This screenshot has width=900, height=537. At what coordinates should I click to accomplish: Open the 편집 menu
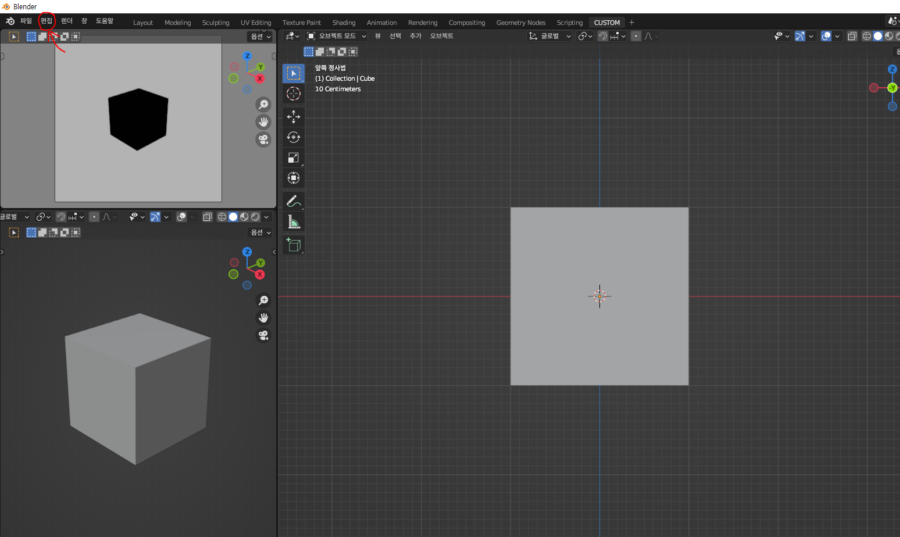[x=47, y=21]
